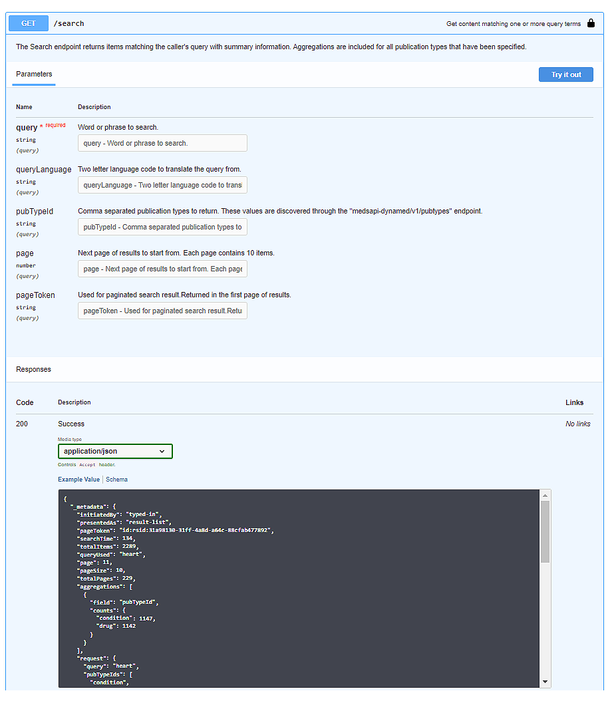Click the query input field
612x705 pixels.
162,143
